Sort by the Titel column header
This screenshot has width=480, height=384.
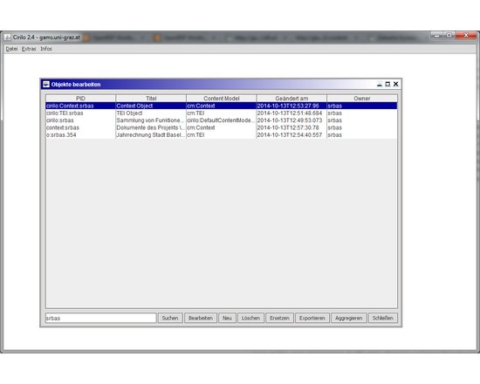click(151, 99)
